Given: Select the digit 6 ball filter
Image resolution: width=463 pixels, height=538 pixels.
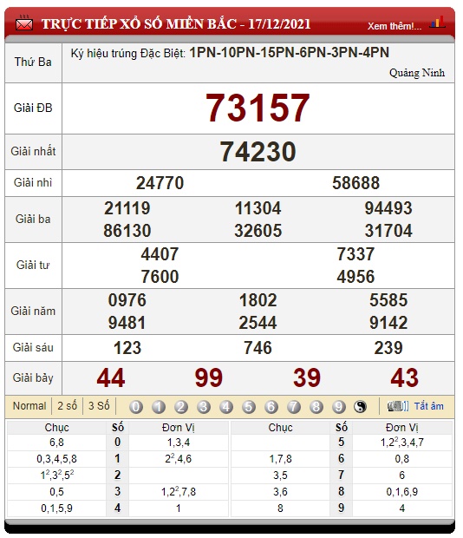Looking at the screenshot, I should point(271,407).
